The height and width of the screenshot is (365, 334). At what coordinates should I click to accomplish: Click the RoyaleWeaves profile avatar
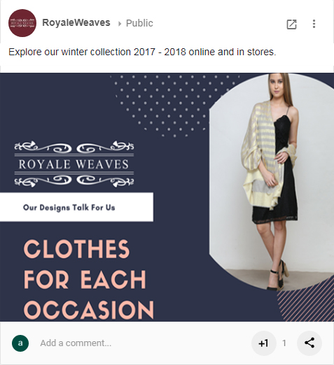22,23
